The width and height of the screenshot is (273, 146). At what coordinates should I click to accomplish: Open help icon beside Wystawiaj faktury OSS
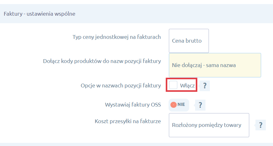point(200,105)
